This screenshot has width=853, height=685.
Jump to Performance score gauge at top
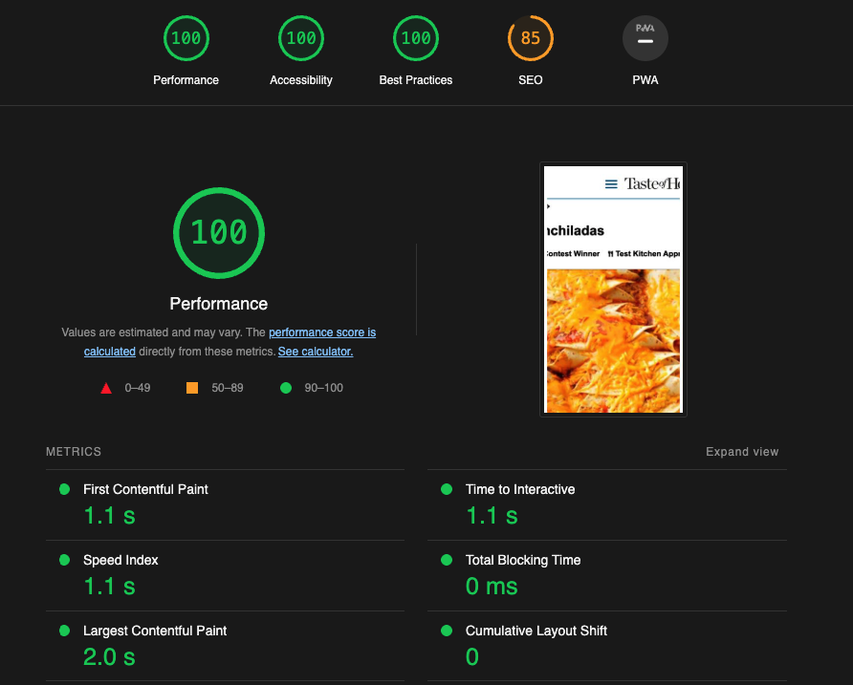pyautogui.click(x=186, y=38)
